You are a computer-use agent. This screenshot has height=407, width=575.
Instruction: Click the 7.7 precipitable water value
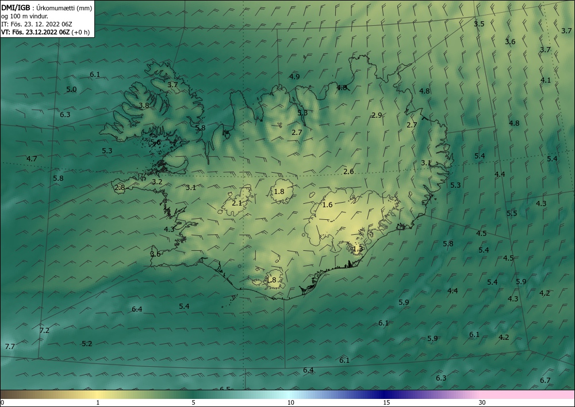[10, 346]
